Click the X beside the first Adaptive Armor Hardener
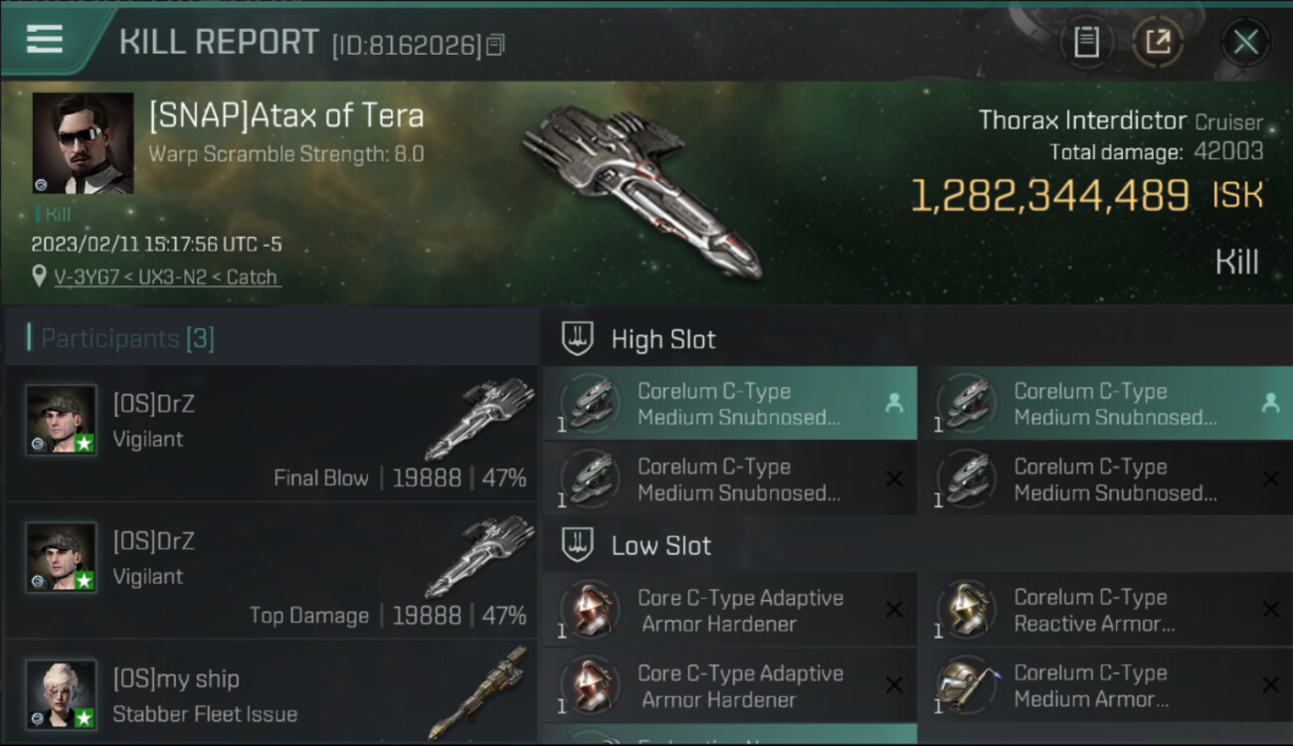1293x746 pixels. click(893, 610)
